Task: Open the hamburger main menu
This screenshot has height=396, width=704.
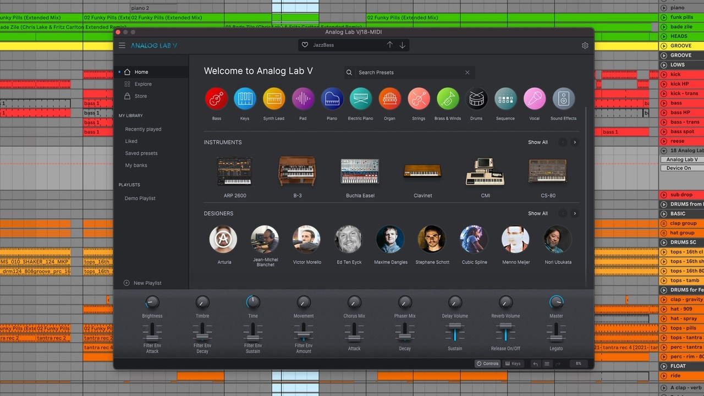Action: pyautogui.click(x=122, y=46)
